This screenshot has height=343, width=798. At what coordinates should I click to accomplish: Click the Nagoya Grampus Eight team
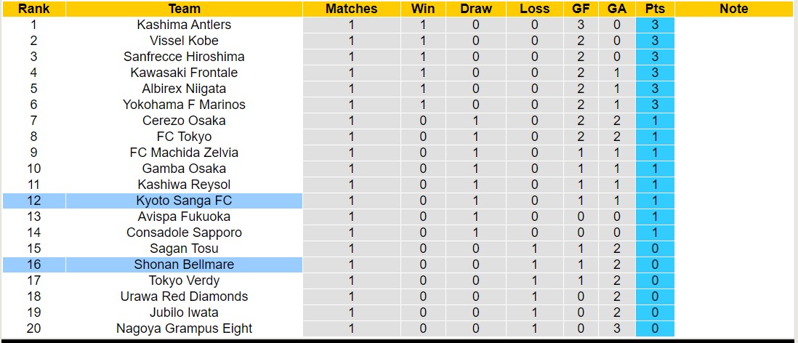[184, 328]
